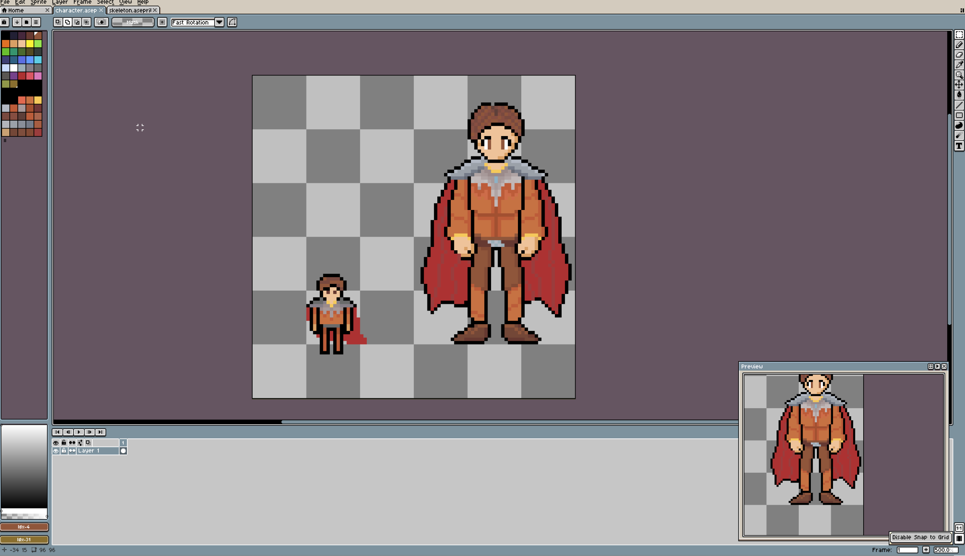Select the Paint Bucket tool
Image resolution: width=965 pixels, height=556 pixels.
[959, 95]
